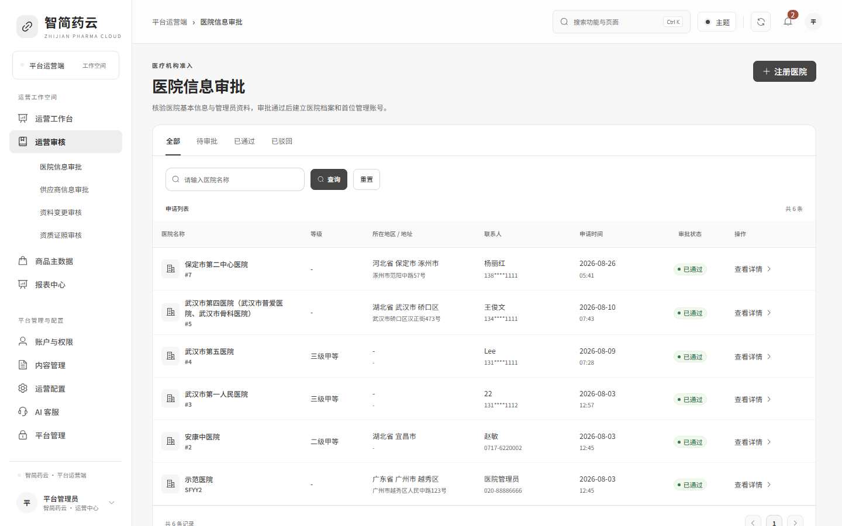
Task: Click the building icon for 保定市第二中心医院
Action: [171, 269]
